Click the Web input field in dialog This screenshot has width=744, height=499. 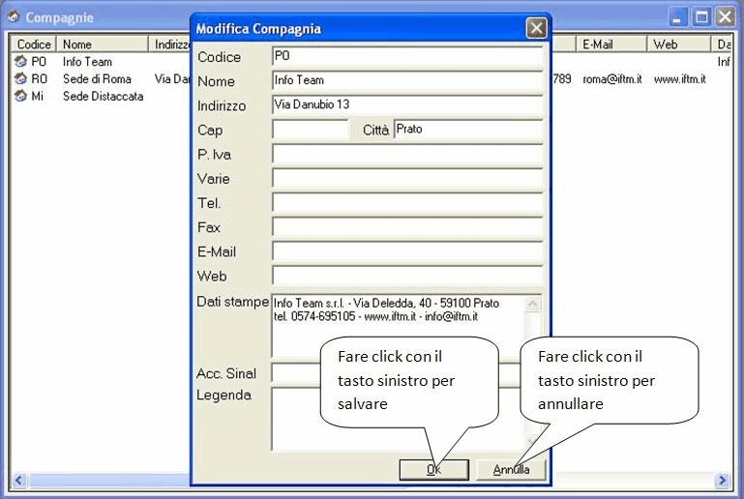pyautogui.click(x=407, y=276)
